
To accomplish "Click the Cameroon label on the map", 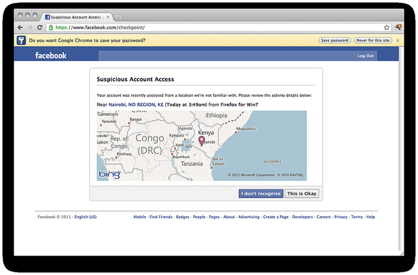I will 108,114.
